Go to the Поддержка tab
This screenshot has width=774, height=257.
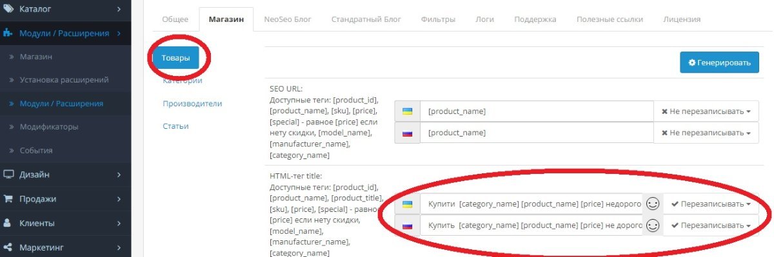[535, 19]
